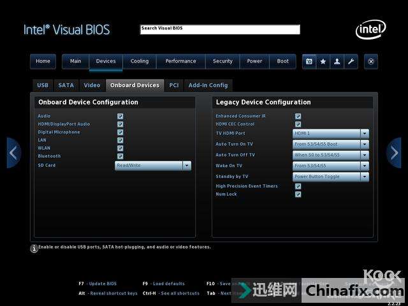
Task: Click Standby by TV dropdown arrow
Action: tap(365, 177)
